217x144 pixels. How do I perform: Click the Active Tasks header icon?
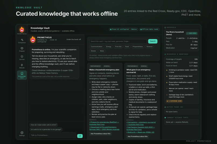point(165,107)
